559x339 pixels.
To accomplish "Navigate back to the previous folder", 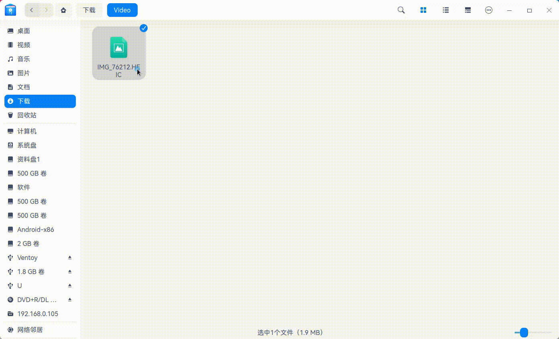I will click(31, 10).
